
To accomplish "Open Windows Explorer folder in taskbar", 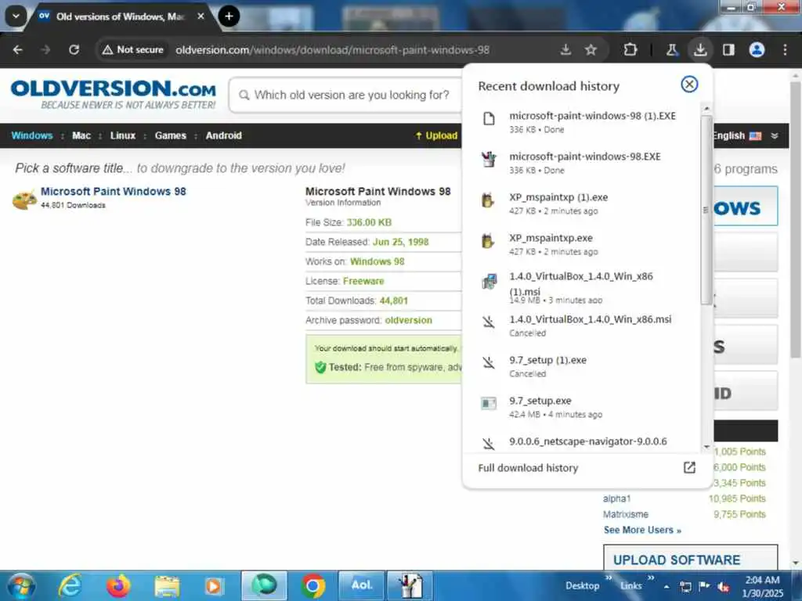I will 167,585.
